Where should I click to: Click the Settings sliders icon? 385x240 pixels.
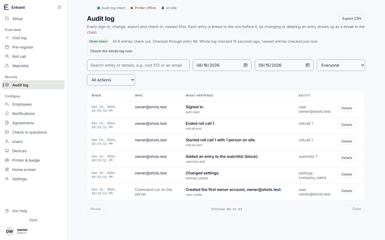pos(7,179)
